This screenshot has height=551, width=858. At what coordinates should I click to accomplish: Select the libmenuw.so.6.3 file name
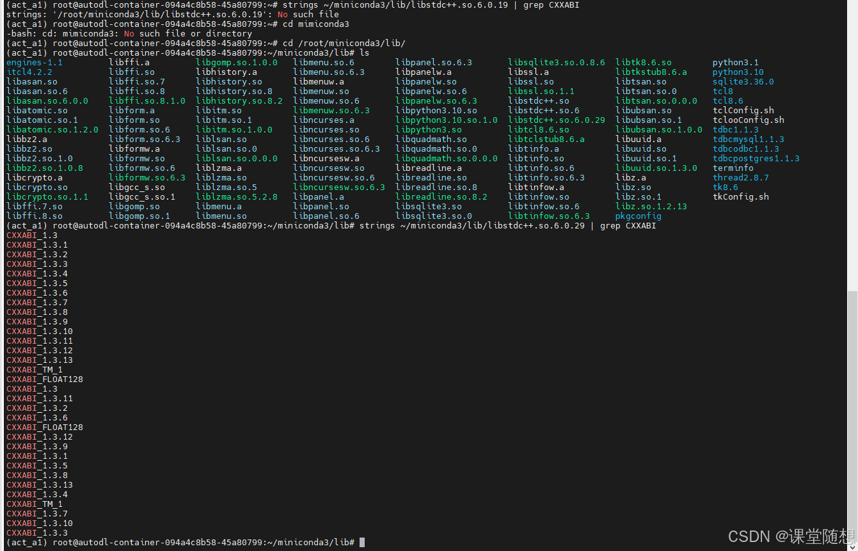[x=331, y=111]
